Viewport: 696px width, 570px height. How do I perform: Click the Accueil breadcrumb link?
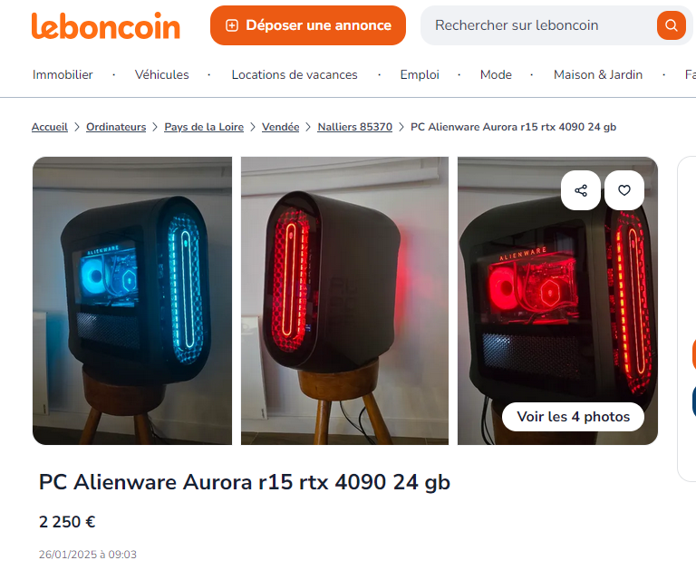pos(50,127)
